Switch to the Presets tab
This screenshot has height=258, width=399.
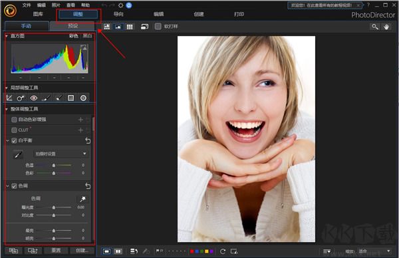click(72, 26)
